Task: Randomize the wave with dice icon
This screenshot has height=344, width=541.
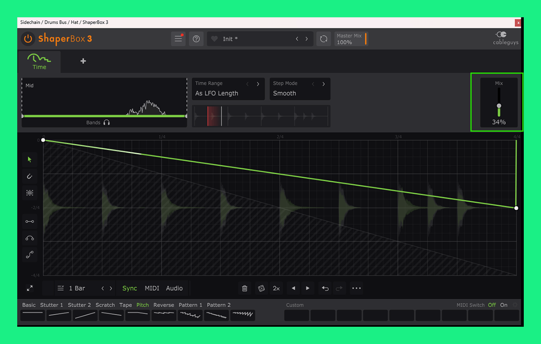Action: click(261, 288)
